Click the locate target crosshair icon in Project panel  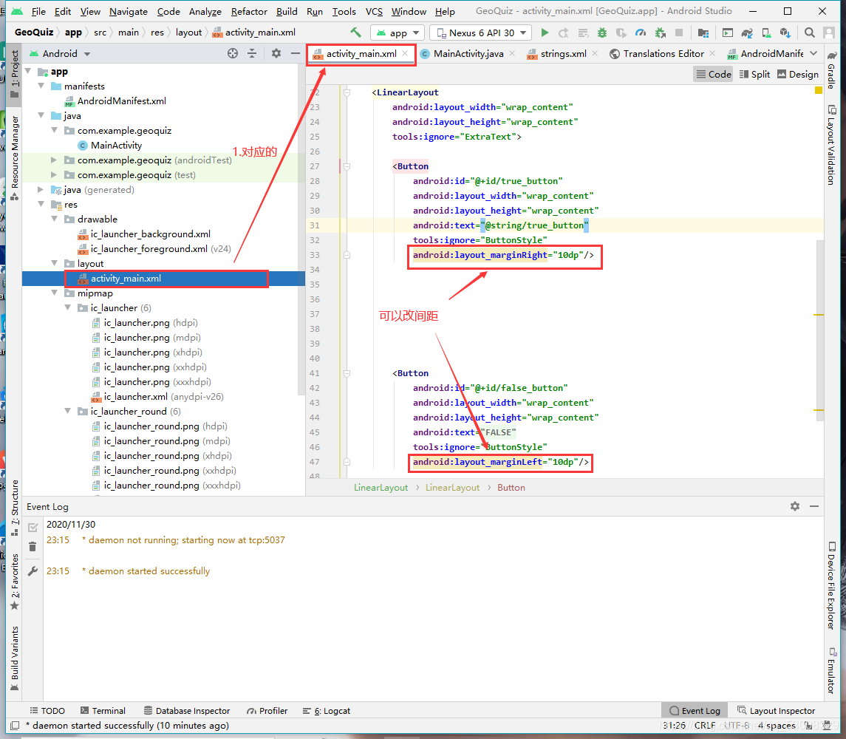click(x=233, y=53)
